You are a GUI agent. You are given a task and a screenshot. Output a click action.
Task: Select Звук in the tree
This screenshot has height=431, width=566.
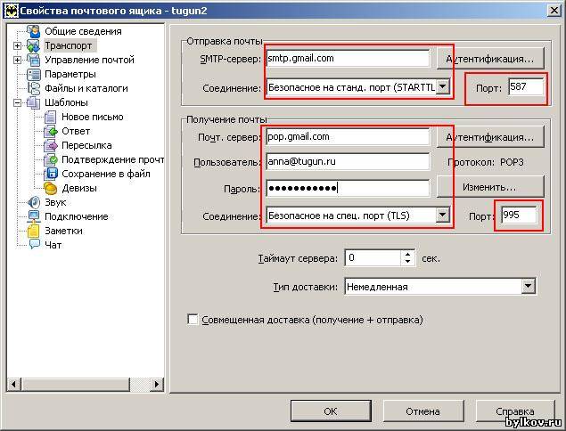click(55, 202)
